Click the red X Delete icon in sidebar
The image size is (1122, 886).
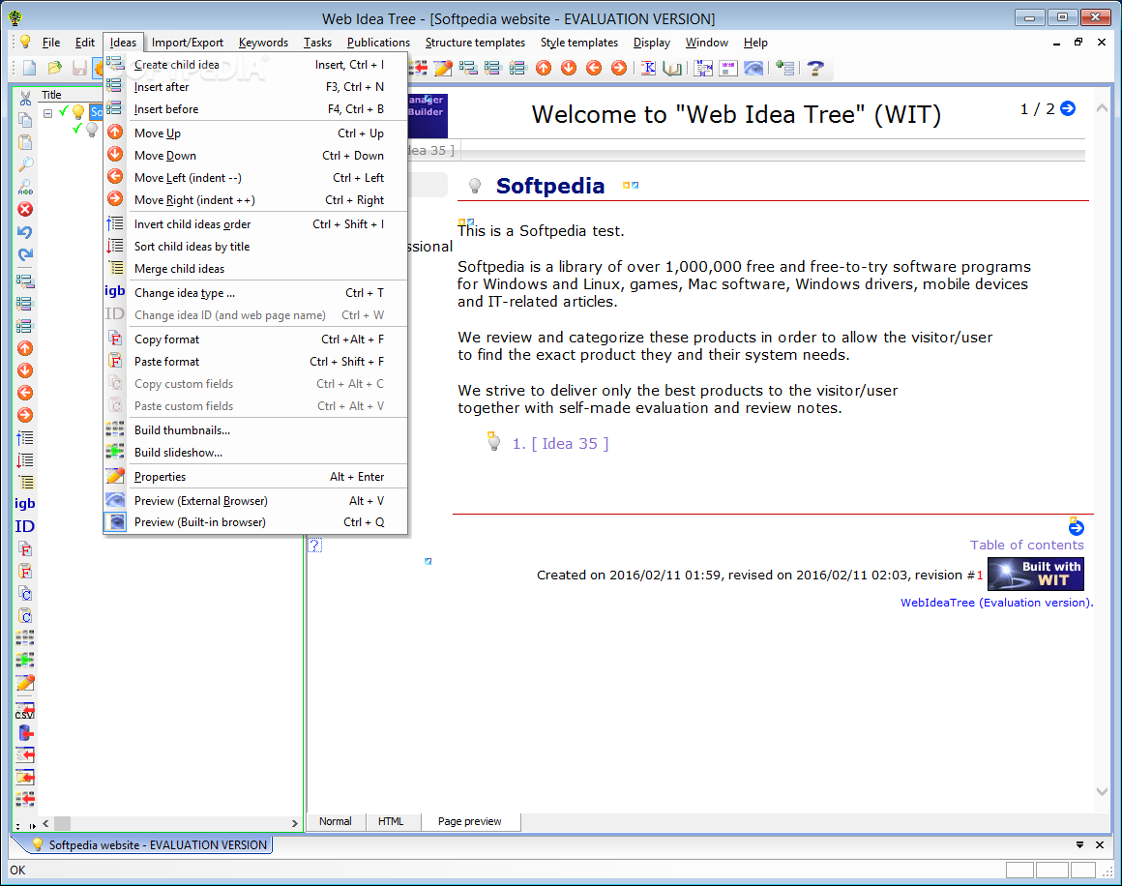(x=25, y=209)
